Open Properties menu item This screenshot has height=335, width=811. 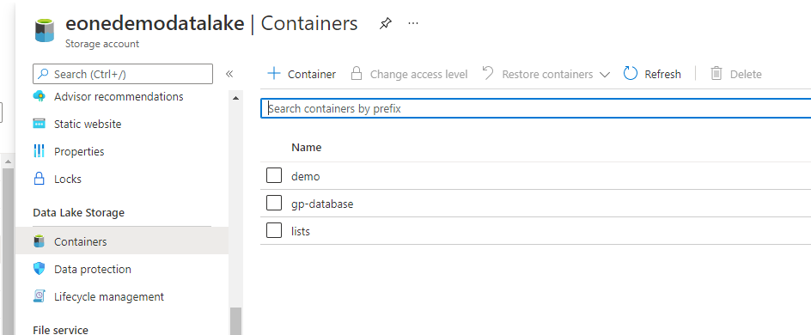coord(79,152)
